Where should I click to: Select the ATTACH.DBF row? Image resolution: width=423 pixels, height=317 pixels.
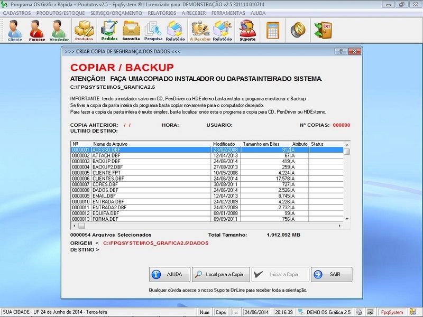pos(207,155)
